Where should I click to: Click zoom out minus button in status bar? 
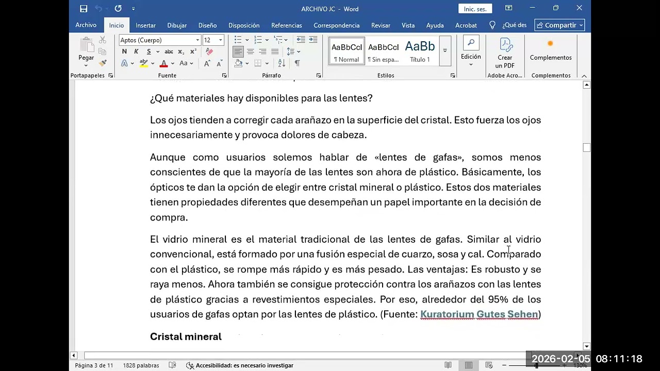504,365
